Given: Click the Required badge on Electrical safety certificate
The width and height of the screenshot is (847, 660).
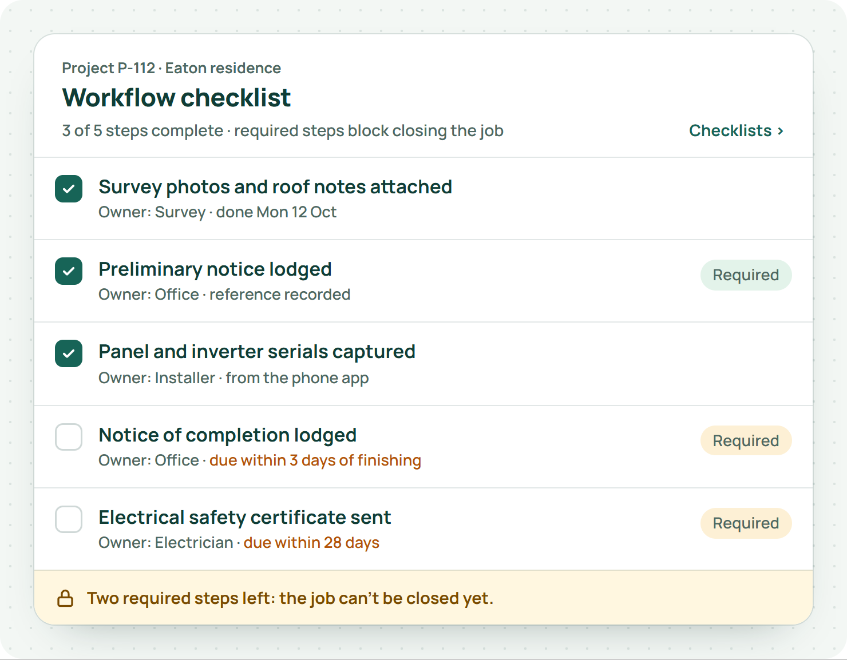Looking at the screenshot, I should 746,523.
